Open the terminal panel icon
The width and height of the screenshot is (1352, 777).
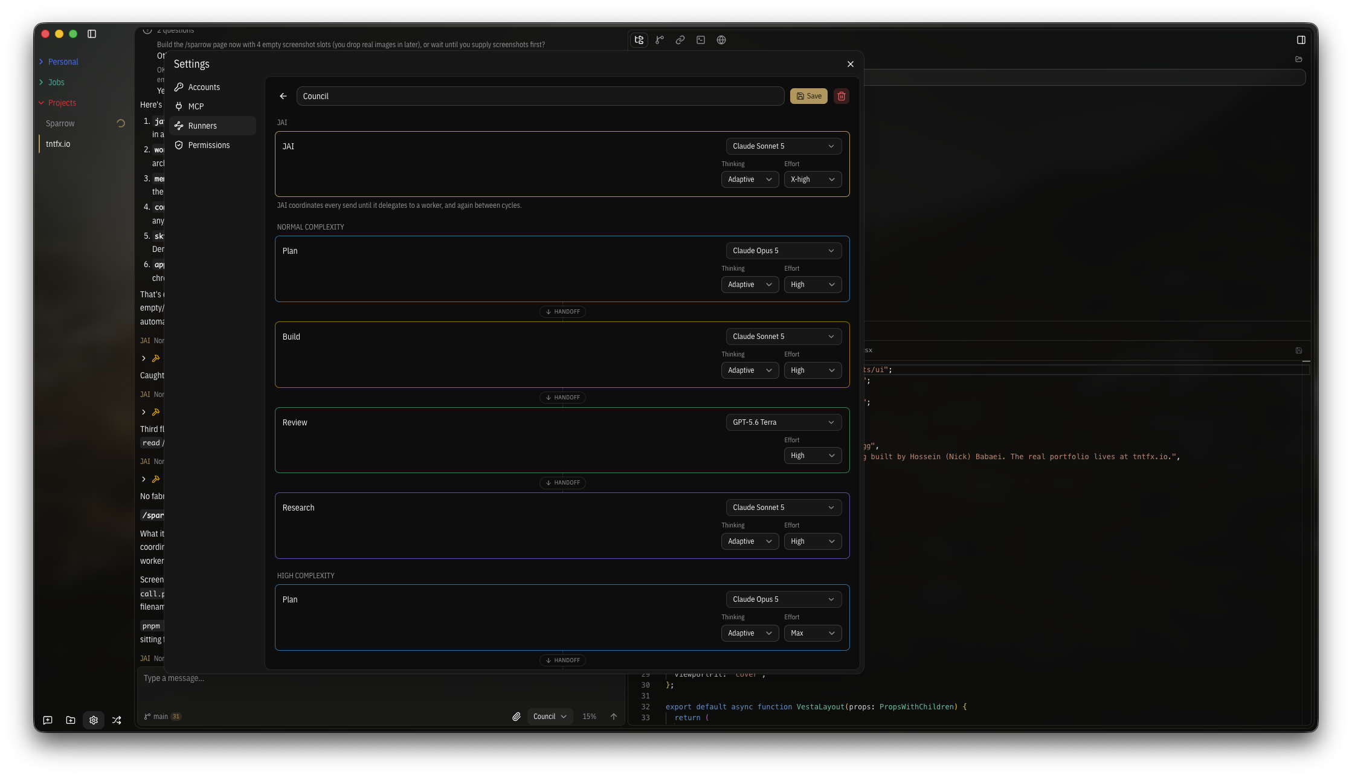(x=701, y=40)
